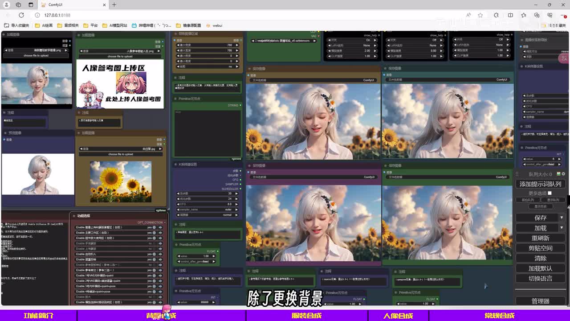
Task: Switch to the 人像合成 bottom tab
Action: click(x=398, y=316)
